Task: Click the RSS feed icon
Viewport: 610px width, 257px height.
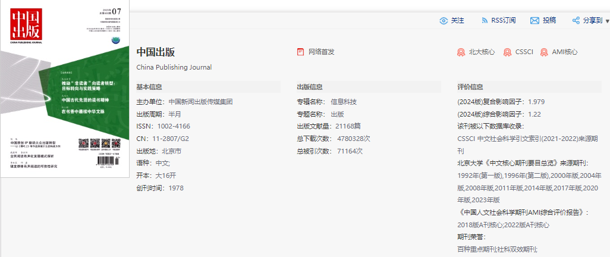Action: click(484, 20)
